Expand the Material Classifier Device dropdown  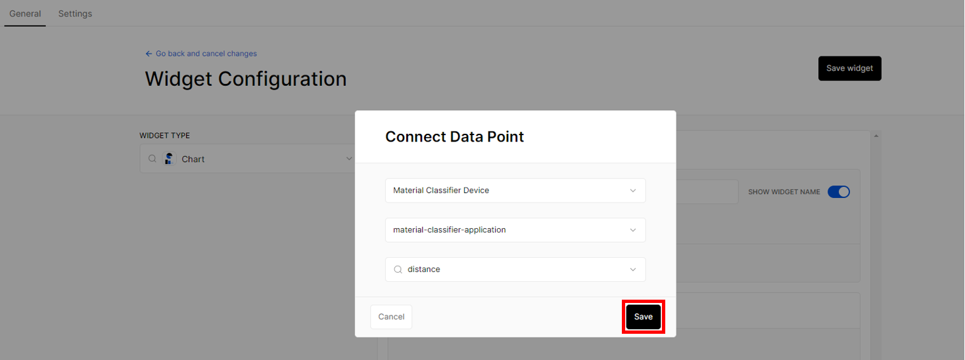pos(515,191)
